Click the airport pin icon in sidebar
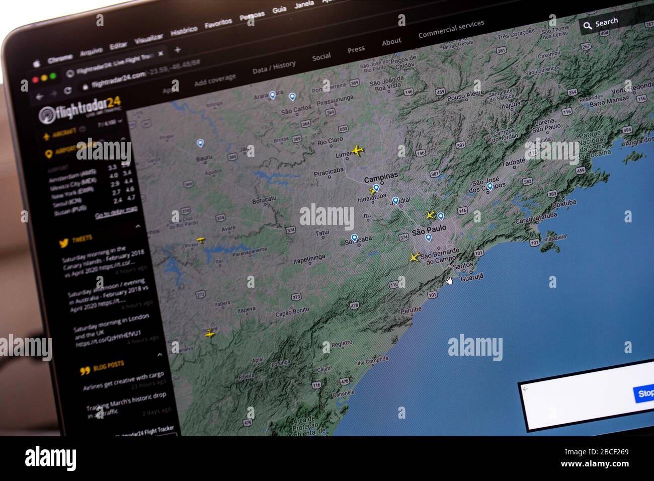Screen dimensions: 654x481 (48, 154)
